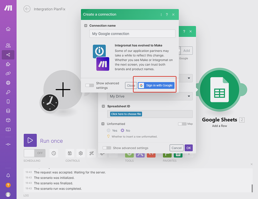
Task: Click log entry 'The scenario run was completed.'
Action: click(58, 189)
